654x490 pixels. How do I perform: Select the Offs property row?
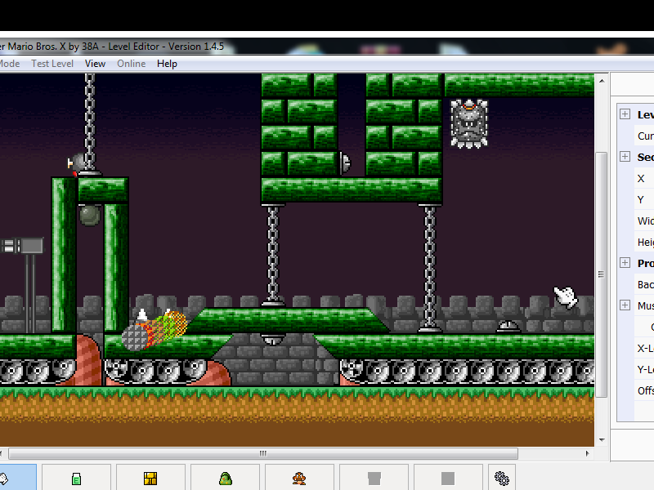coord(644,391)
